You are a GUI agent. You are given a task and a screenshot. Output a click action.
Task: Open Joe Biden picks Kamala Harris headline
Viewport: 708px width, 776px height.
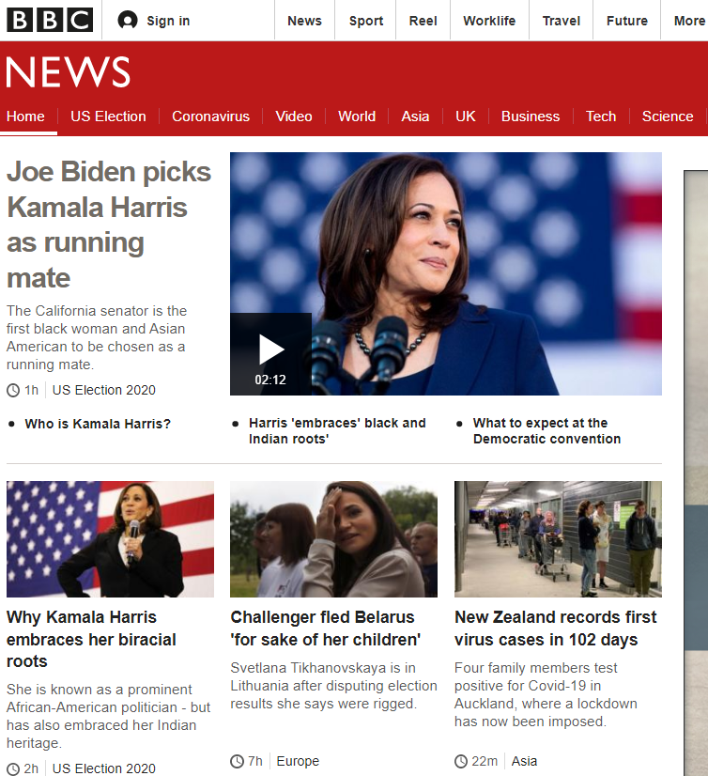coord(109,225)
